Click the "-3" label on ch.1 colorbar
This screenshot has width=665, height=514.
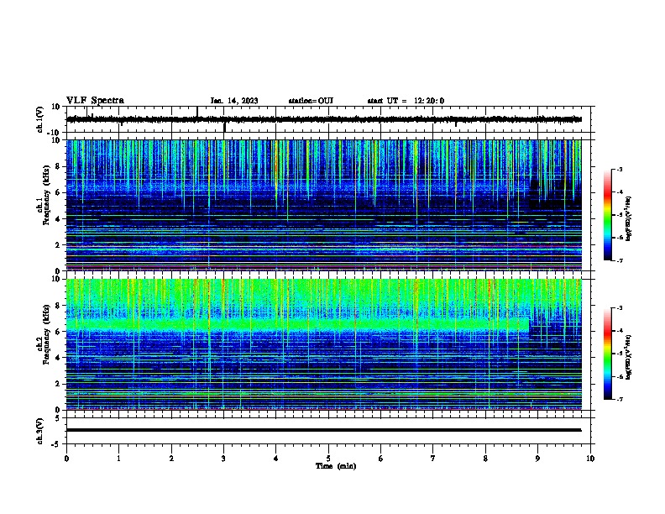[619, 170]
